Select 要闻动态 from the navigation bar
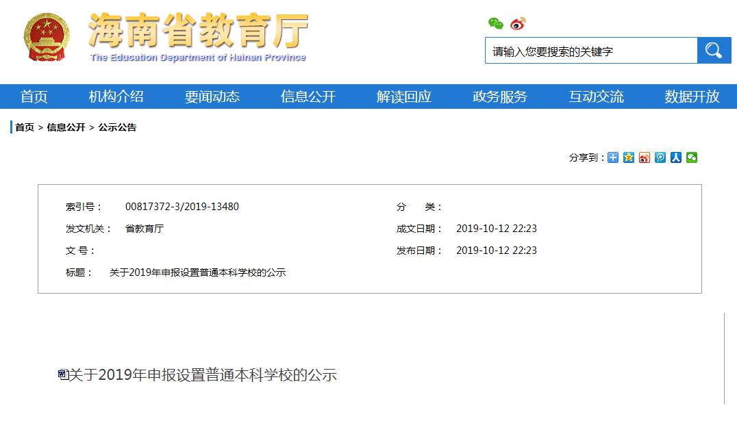 click(x=212, y=97)
